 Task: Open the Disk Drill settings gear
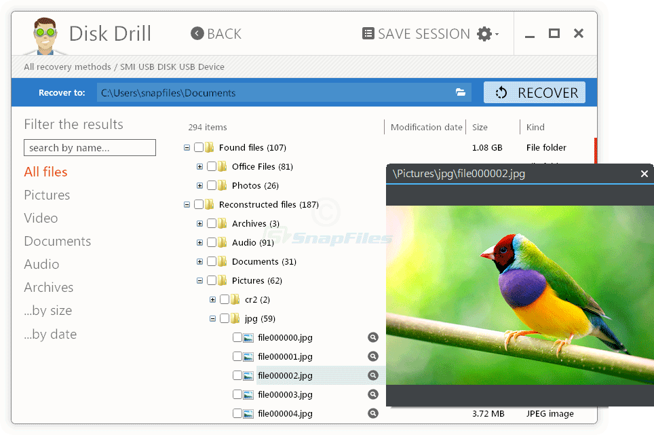pyautogui.click(x=486, y=33)
